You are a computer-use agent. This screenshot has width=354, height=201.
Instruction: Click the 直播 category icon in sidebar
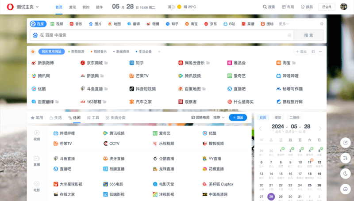[37, 158]
